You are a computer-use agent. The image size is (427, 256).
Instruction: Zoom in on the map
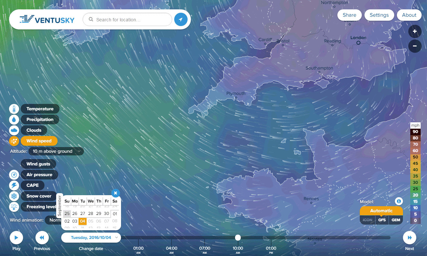[x=415, y=32]
